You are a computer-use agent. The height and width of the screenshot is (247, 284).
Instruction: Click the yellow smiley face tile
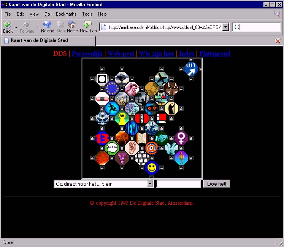(x=151, y=167)
